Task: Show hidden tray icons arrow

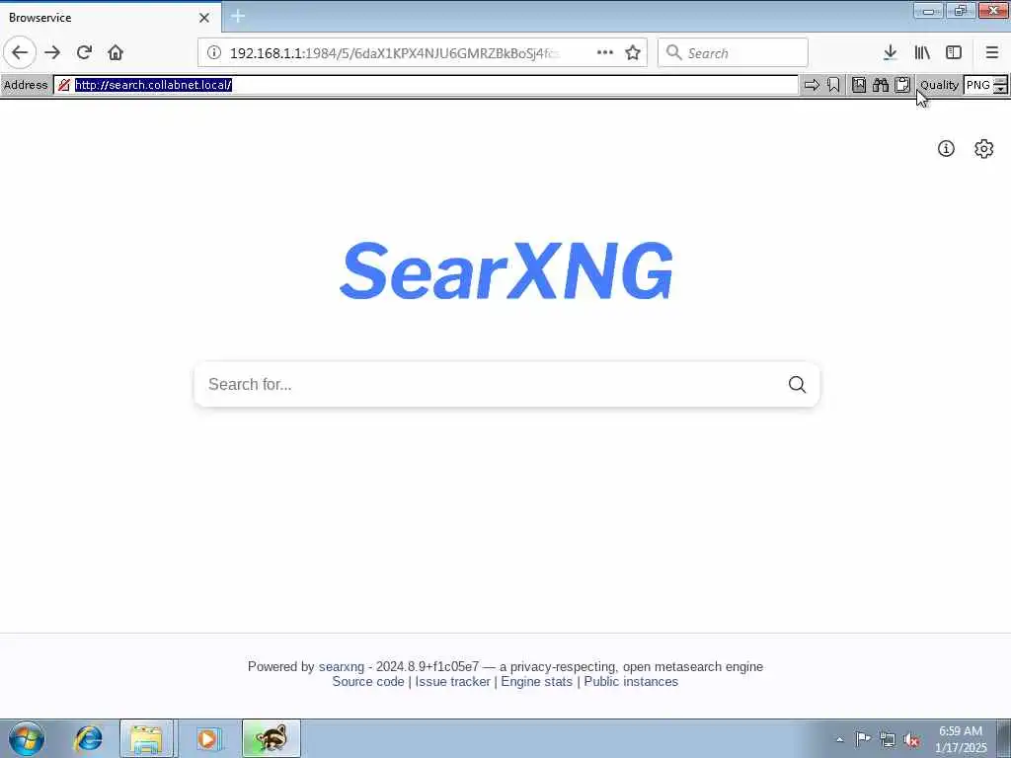Action: 839,739
